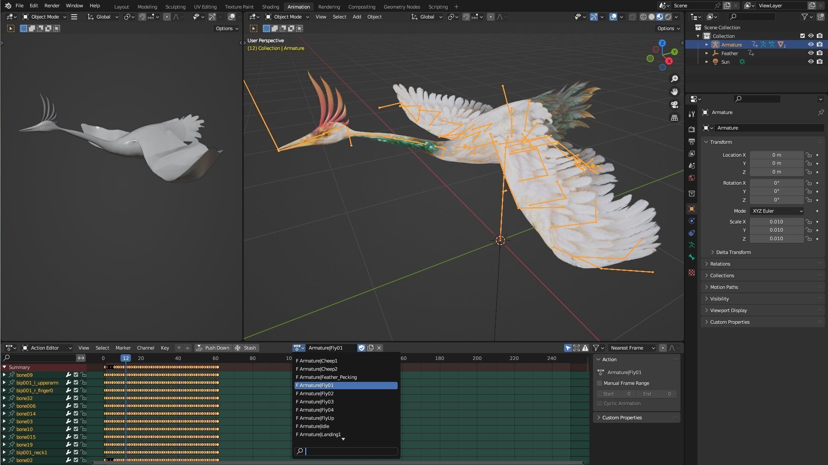Open the Output properties tab

pyautogui.click(x=692, y=142)
